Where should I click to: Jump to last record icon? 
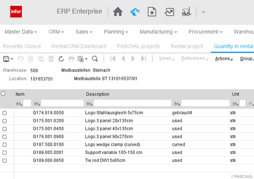tap(143, 58)
